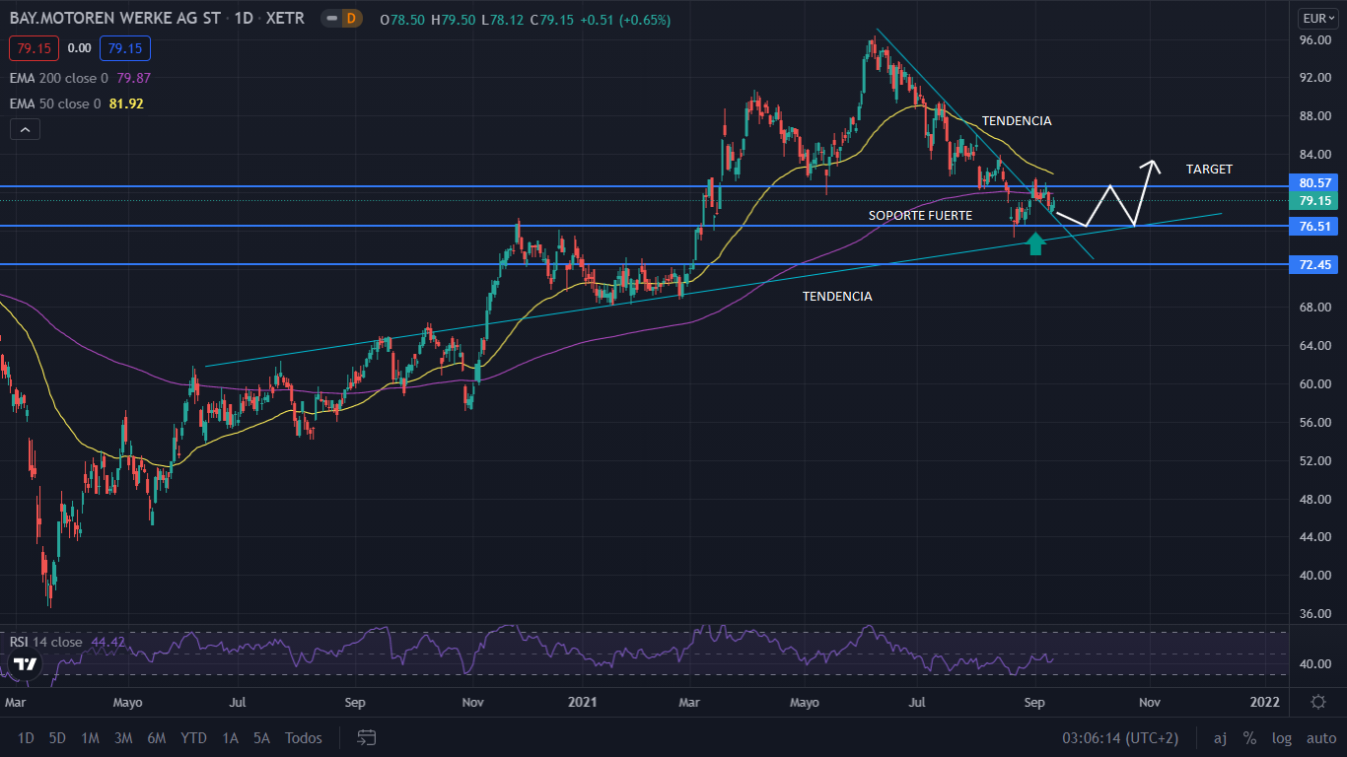Select the 80.57 price level label
The image size is (1347, 757).
click(1315, 183)
